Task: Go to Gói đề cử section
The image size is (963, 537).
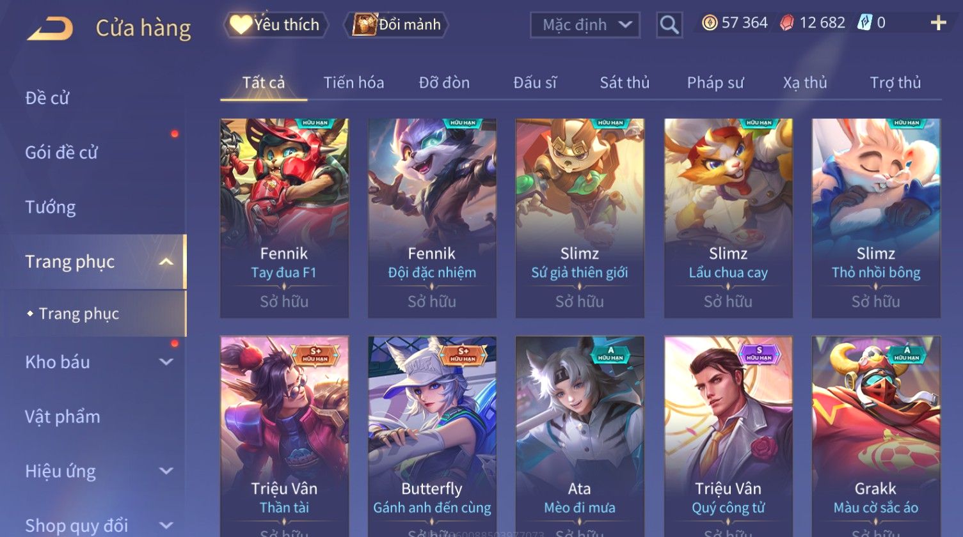Action: coord(61,152)
